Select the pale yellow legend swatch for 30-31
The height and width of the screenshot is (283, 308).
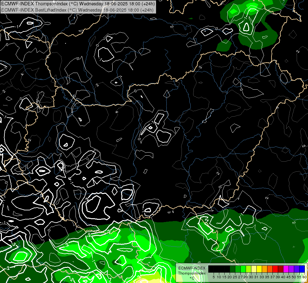click(254, 269)
